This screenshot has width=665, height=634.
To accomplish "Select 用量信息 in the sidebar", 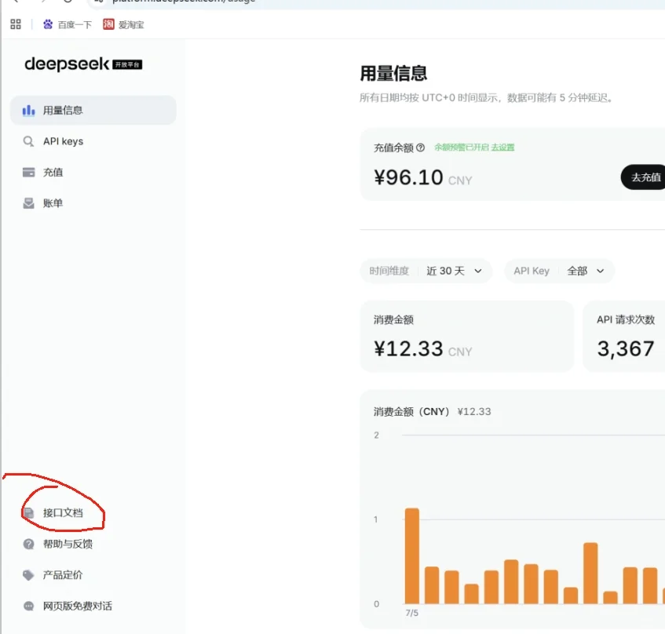I will click(x=93, y=110).
